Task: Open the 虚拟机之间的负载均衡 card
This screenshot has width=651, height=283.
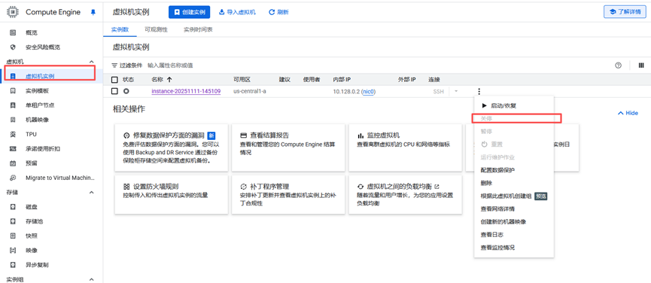Action: [406, 195]
